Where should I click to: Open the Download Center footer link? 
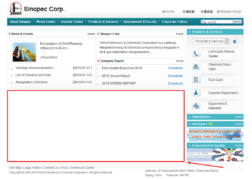pyautogui.click(x=82, y=168)
